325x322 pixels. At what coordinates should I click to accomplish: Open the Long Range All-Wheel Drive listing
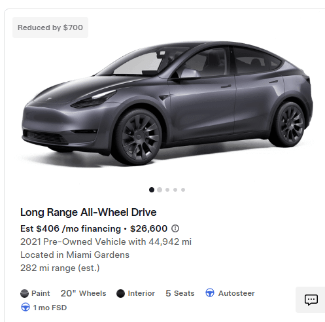(x=88, y=212)
